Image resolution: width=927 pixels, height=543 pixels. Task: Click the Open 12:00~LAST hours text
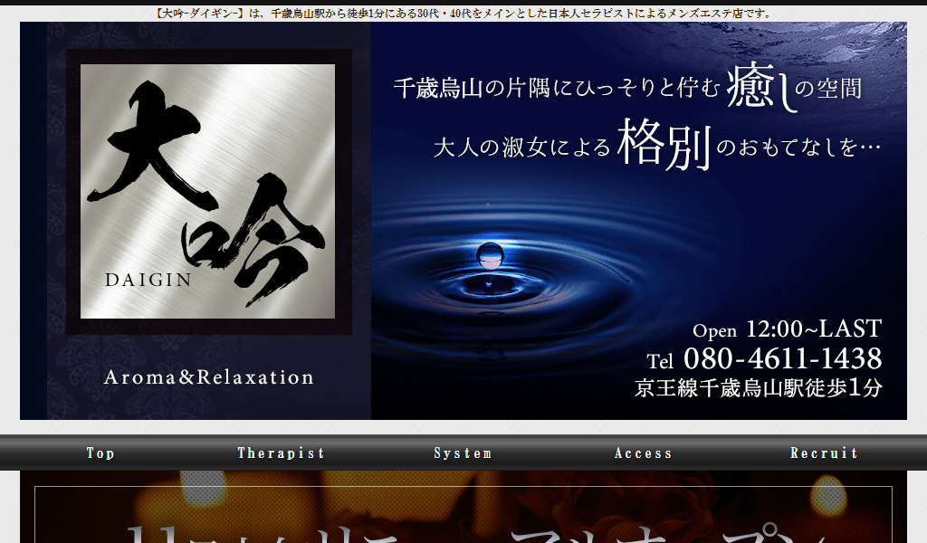787,329
